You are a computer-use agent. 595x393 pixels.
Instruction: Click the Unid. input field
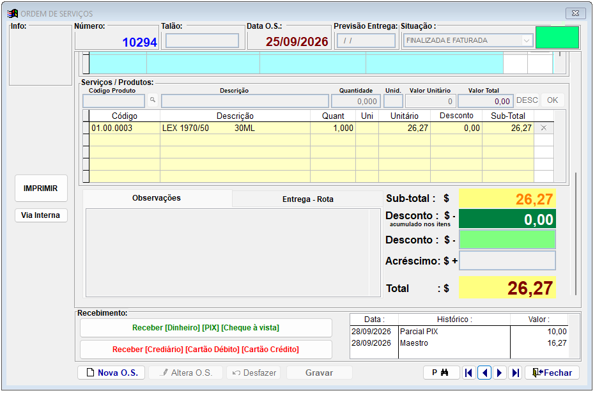coord(393,101)
